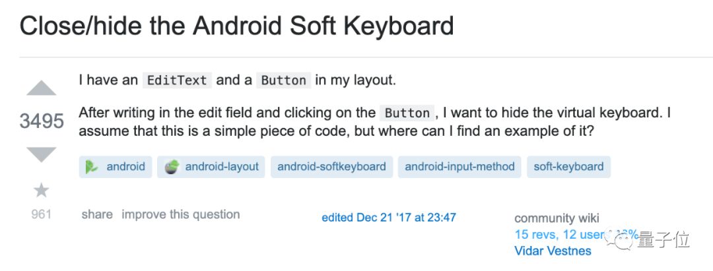This screenshot has width=713, height=271.
Task: Downvote the question with the down arrow
Action: coord(42,154)
